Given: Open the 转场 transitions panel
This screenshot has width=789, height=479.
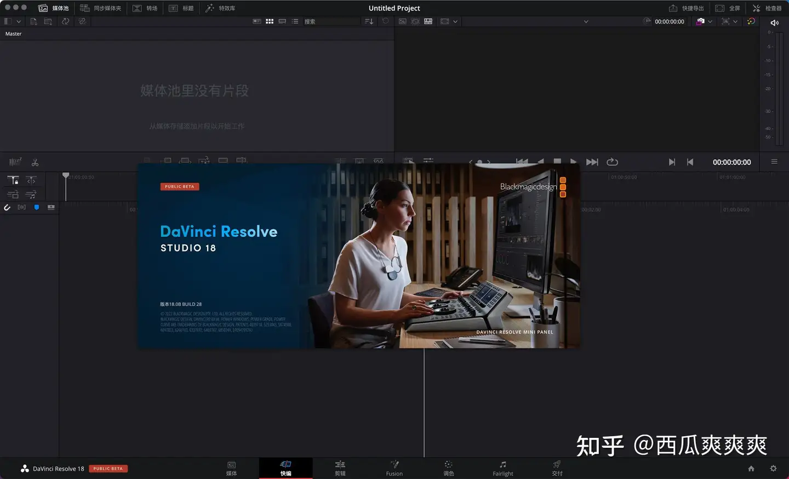Looking at the screenshot, I should (x=145, y=8).
